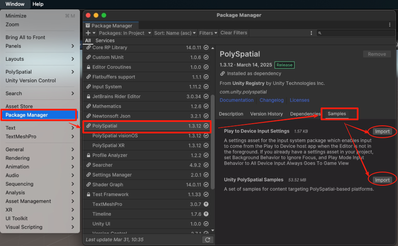Click the link icon next to Flatbuffers support
The width and height of the screenshot is (398, 246).
(89, 77)
